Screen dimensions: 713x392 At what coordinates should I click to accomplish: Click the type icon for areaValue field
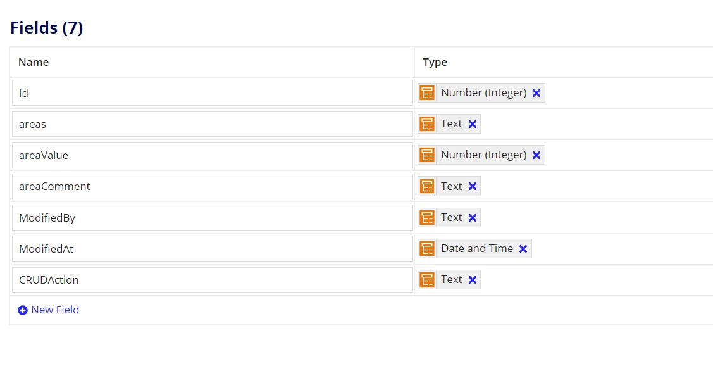point(427,155)
